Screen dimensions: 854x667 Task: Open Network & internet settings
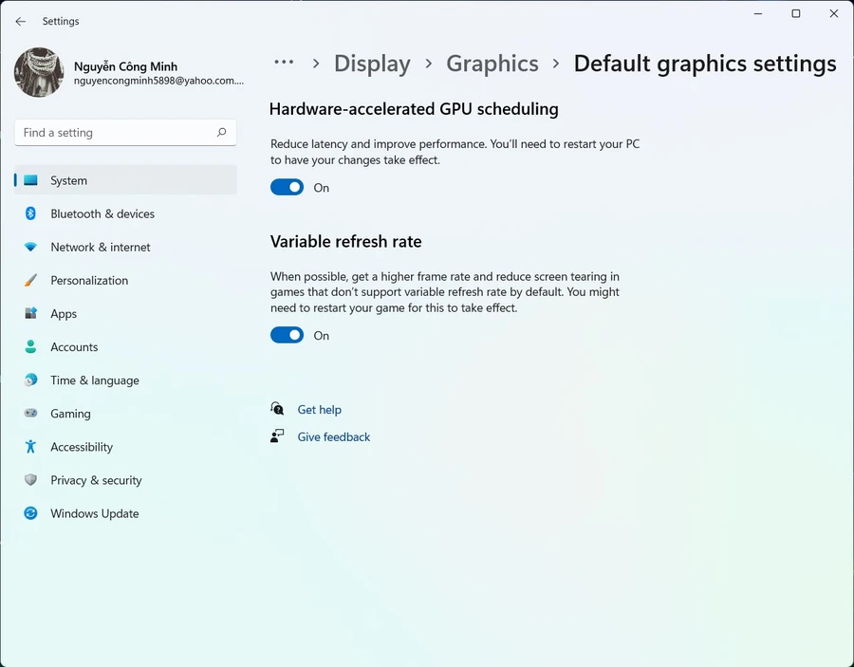click(101, 247)
